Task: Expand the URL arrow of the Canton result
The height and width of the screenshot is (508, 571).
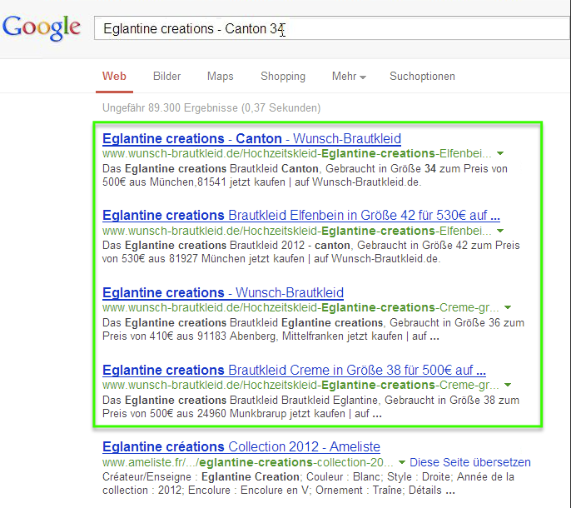Action: click(x=501, y=153)
